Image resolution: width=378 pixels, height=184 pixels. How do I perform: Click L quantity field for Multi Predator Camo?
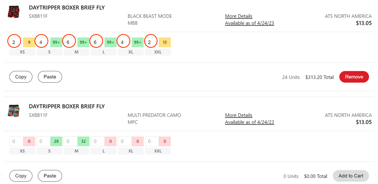(97, 141)
